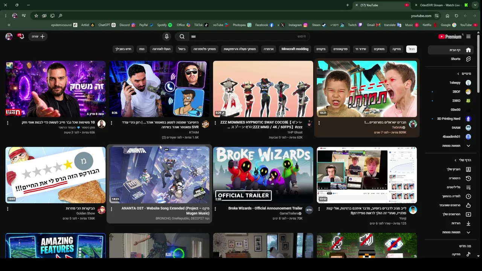Open the ANANTA OST video title
482x271 pixels.
pos(165,211)
